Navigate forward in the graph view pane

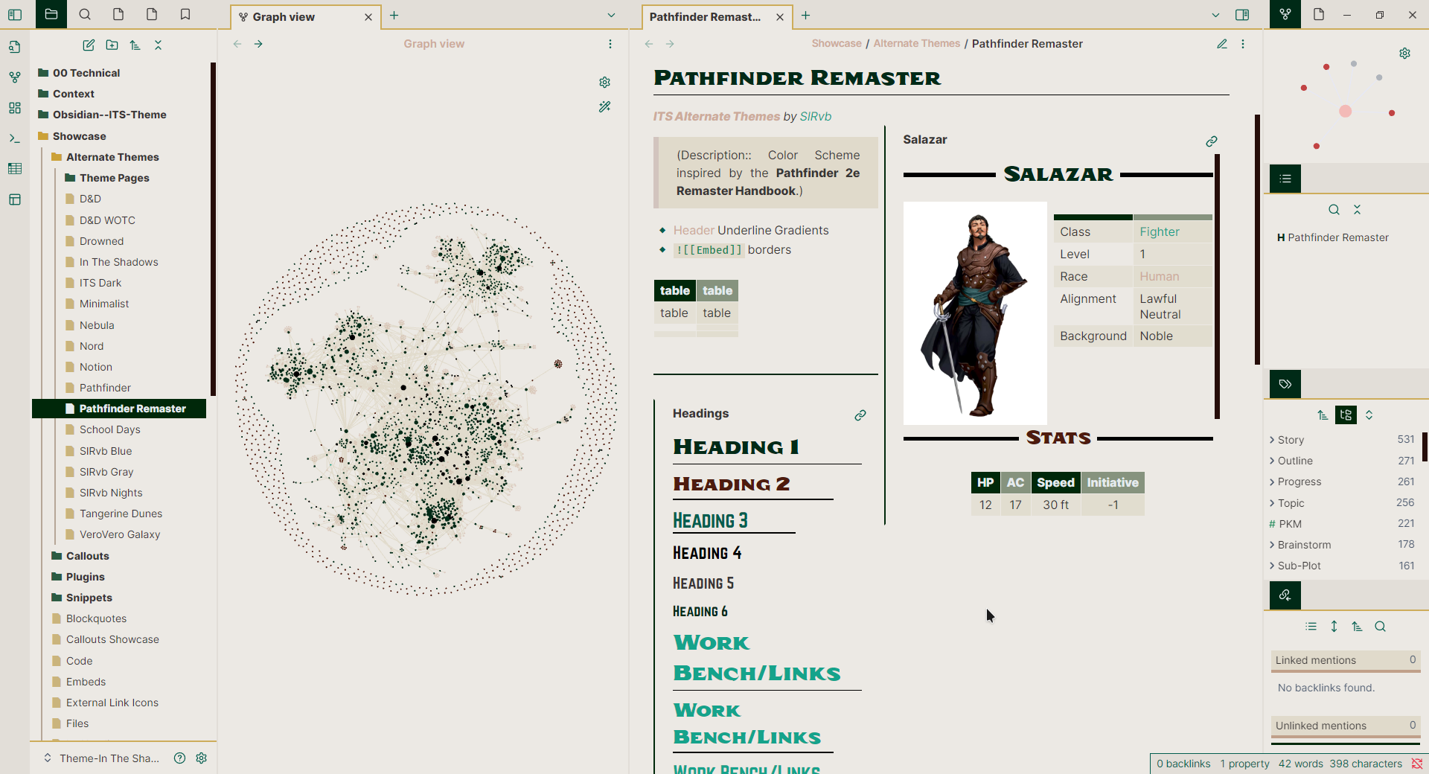tap(258, 44)
